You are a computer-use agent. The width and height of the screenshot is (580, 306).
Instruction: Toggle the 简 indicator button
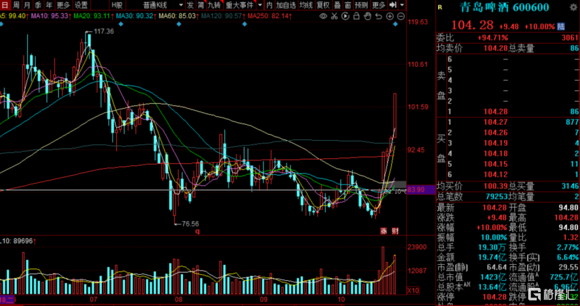(201, 5)
